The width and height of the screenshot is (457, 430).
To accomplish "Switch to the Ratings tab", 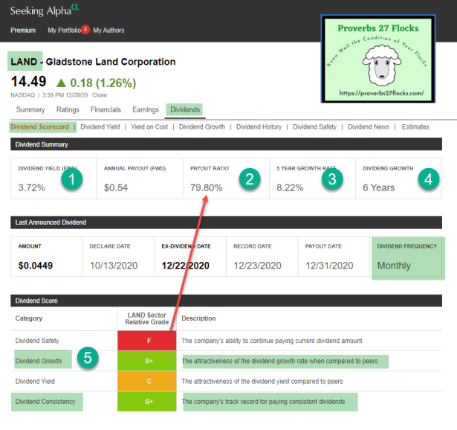I will pyautogui.click(x=68, y=110).
